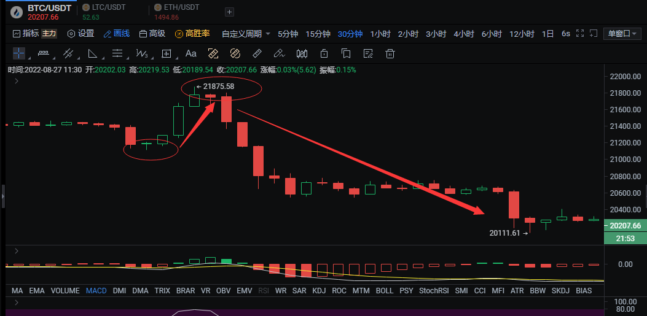
Task: Click the BTC/USDT flame logo icon
Action: [x=17, y=12]
